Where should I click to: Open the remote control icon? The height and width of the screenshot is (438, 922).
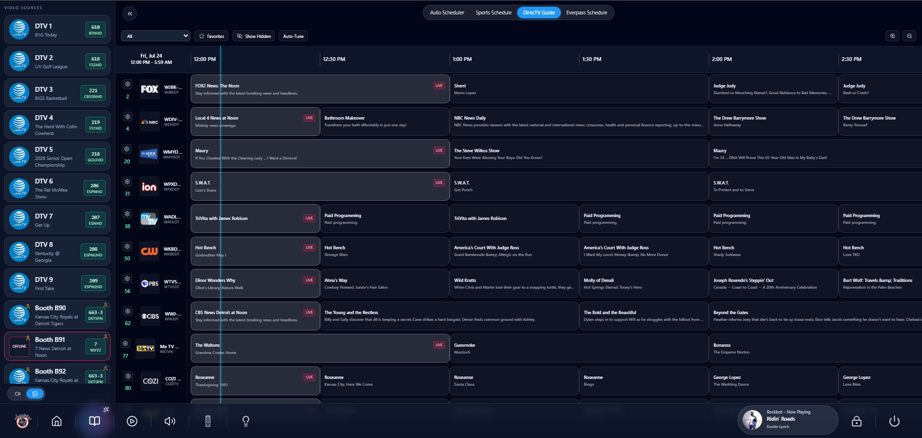pyautogui.click(x=208, y=421)
